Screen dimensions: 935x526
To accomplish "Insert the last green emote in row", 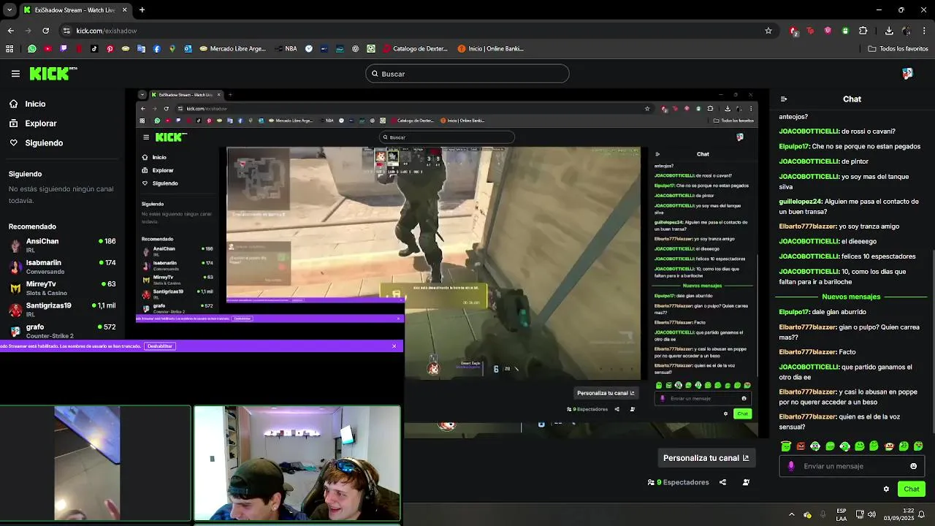I will pyautogui.click(x=918, y=446).
